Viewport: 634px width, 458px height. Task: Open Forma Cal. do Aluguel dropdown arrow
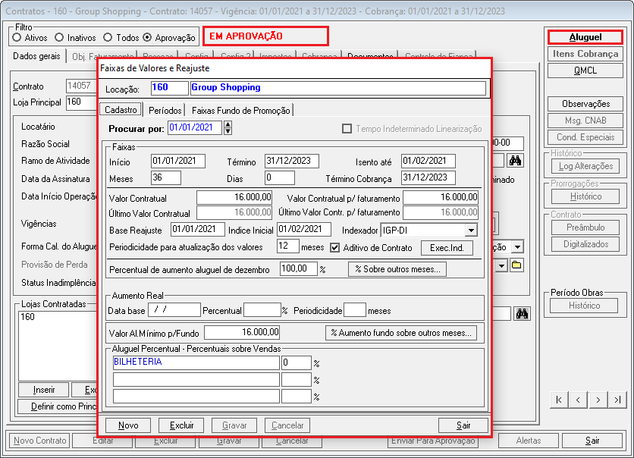point(517,247)
